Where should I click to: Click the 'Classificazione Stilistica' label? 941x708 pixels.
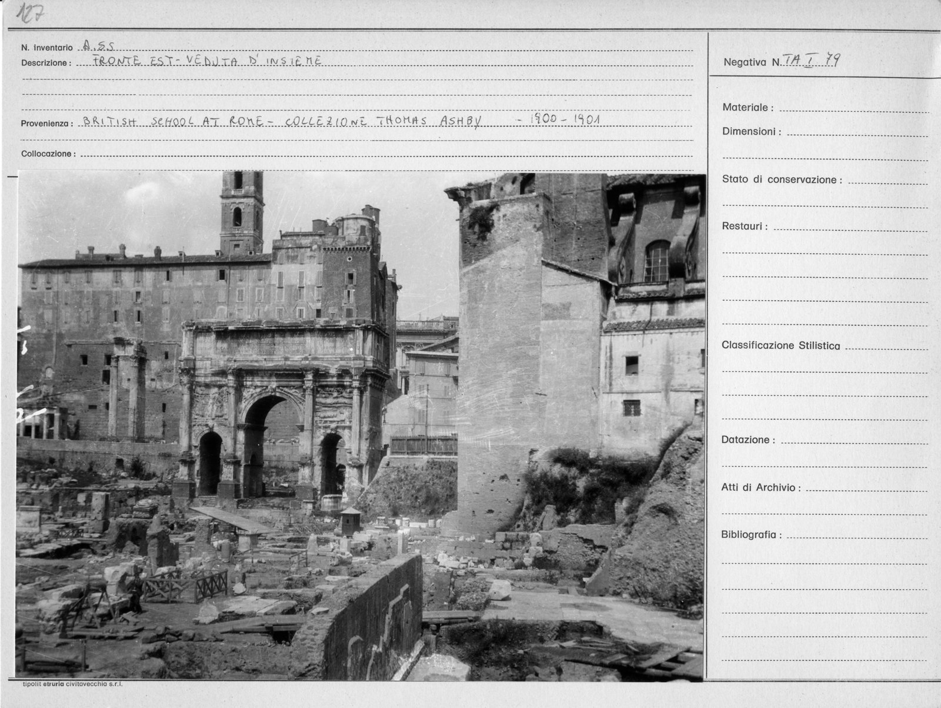pyautogui.click(x=780, y=345)
